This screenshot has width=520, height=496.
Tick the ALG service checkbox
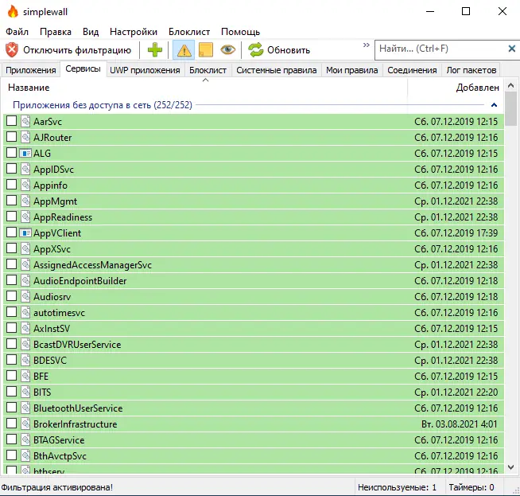[12, 153]
